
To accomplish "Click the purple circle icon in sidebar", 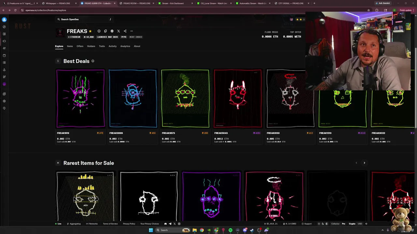I will 4,84.
